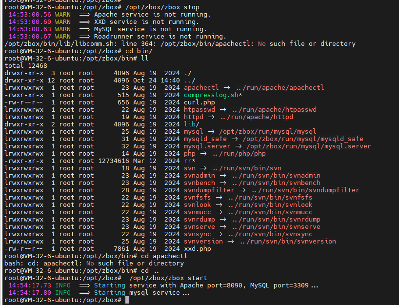Viewport: 399px width, 305px height.
Task: Select the 'htpasswd' symlink name
Action: (x=199, y=110)
